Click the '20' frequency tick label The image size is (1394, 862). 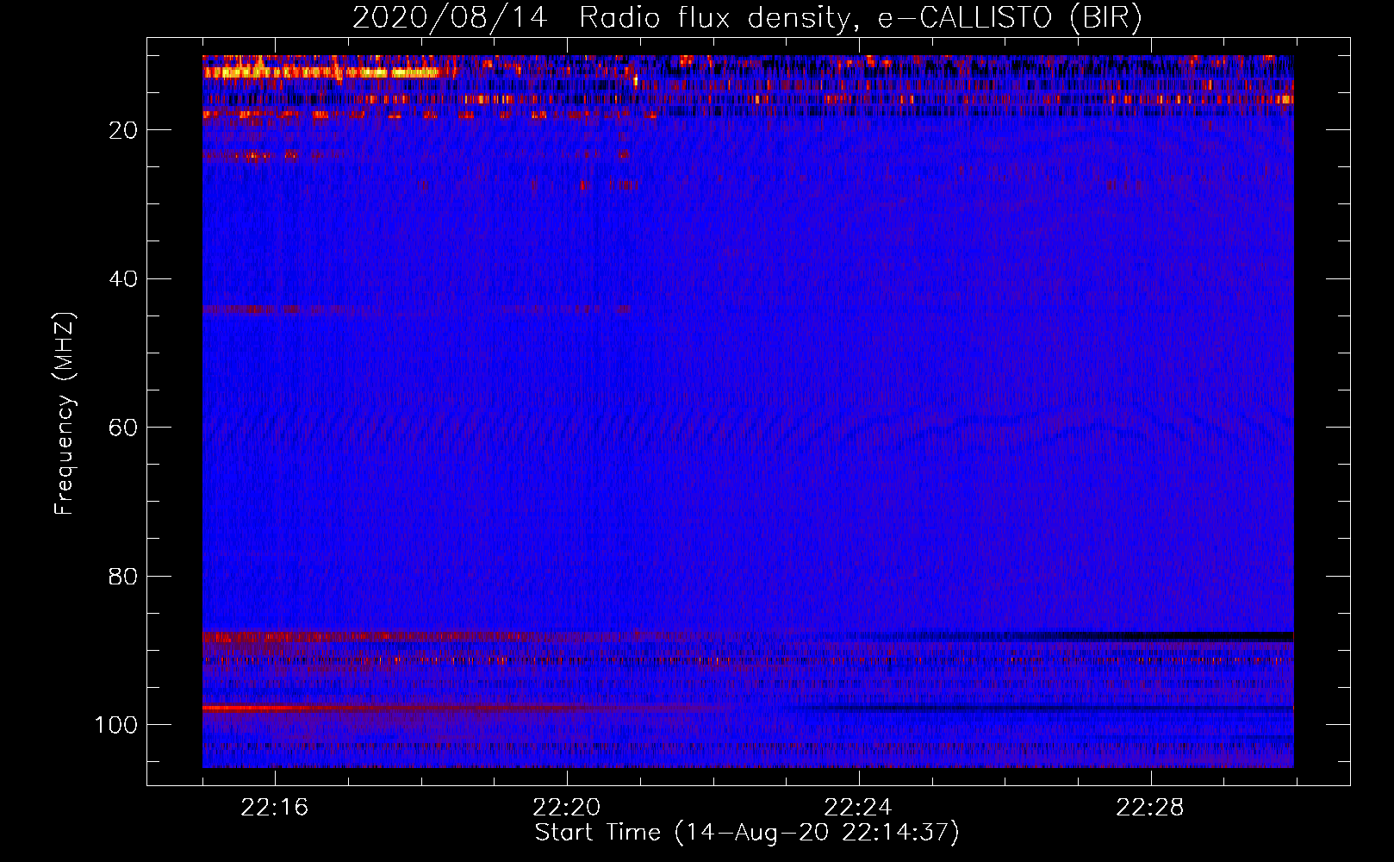(x=123, y=130)
